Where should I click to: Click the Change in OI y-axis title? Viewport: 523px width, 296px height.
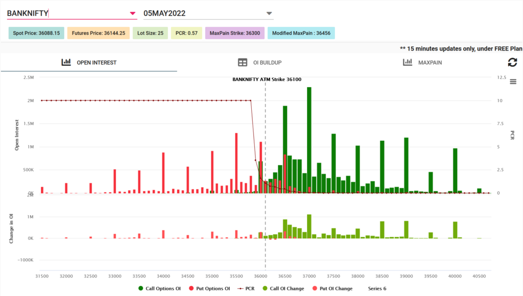tap(11, 229)
